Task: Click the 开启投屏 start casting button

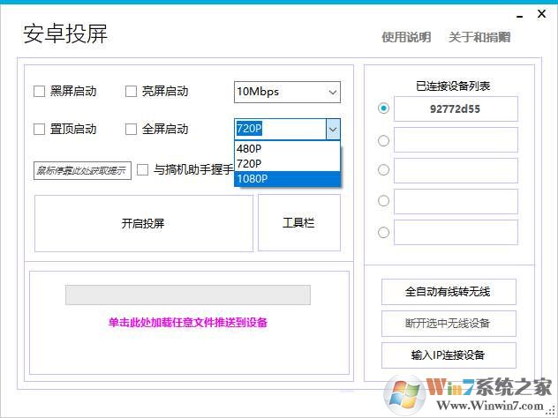Action: click(144, 223)
